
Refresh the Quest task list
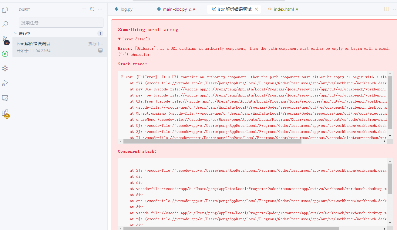click(x=92, y=9)
